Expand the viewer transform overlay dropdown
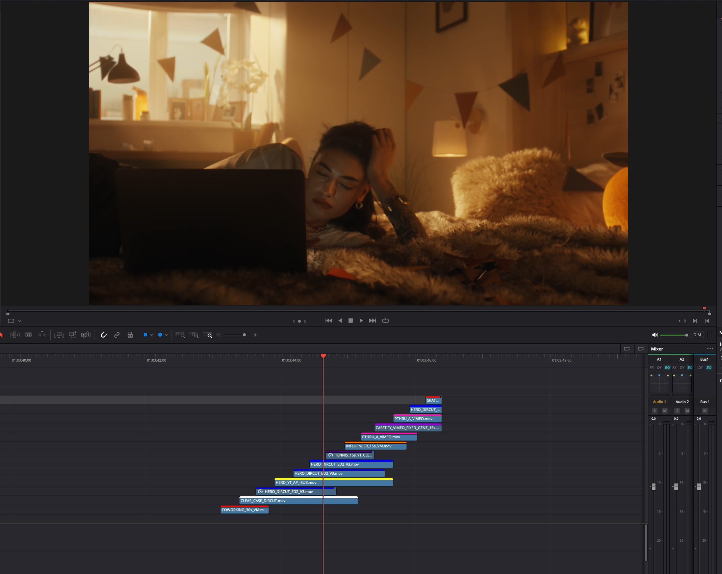Screen dimensions: 722x574 pos(20,321)
